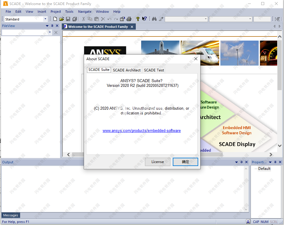Click the status bar download icon
Screen dimensions: 284x225
click(x=248, y=221)
